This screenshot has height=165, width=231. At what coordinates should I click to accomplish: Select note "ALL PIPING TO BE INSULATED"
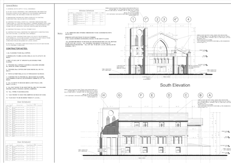17,92
